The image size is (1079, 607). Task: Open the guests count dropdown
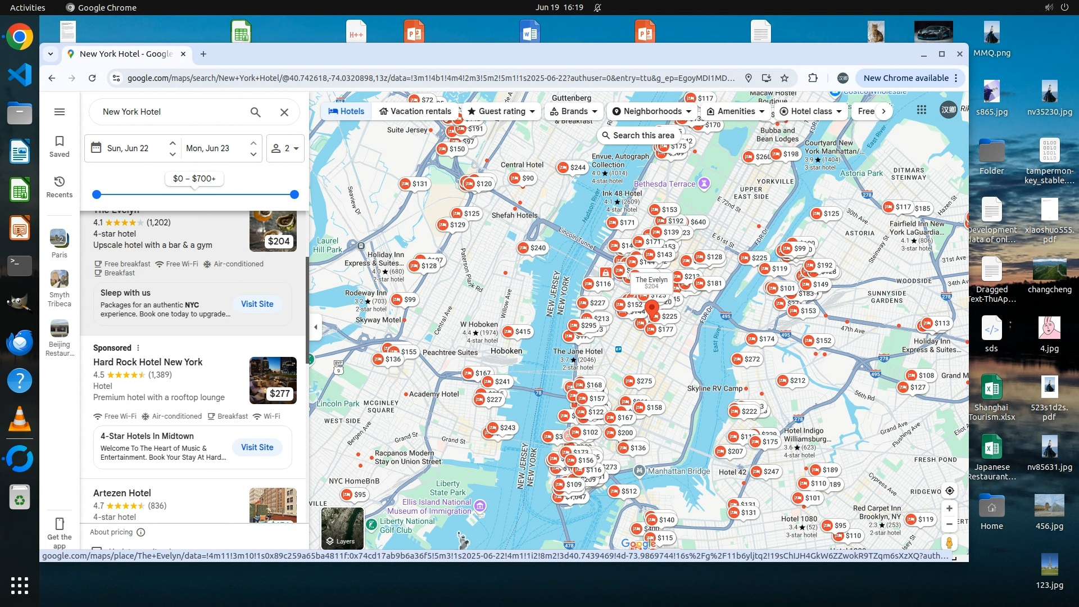point(285,148)
